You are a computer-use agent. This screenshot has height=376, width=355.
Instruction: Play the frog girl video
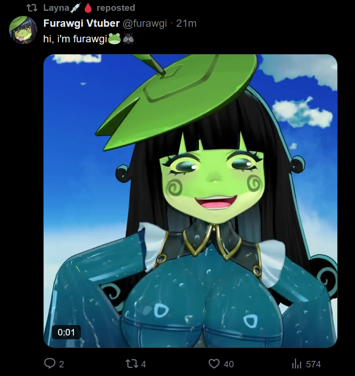click(190, 201)
